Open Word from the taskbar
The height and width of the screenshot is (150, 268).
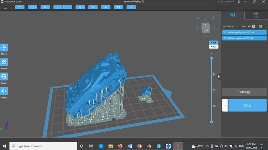click(130, 146)
